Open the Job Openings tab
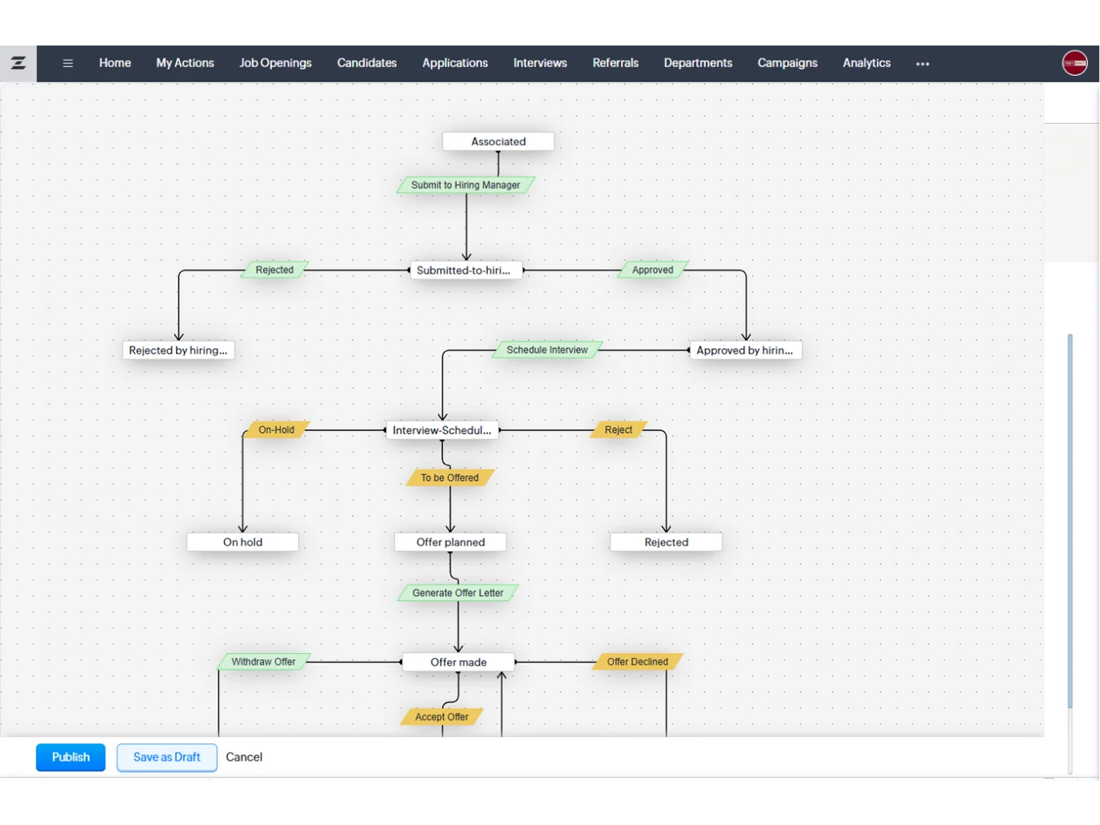 point(275,63)
